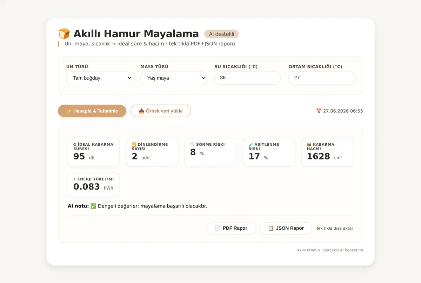Click the timer icon on İdeal Kabarma Süresi card
This screenshot has width=421, height=283.
pos(75,145)
